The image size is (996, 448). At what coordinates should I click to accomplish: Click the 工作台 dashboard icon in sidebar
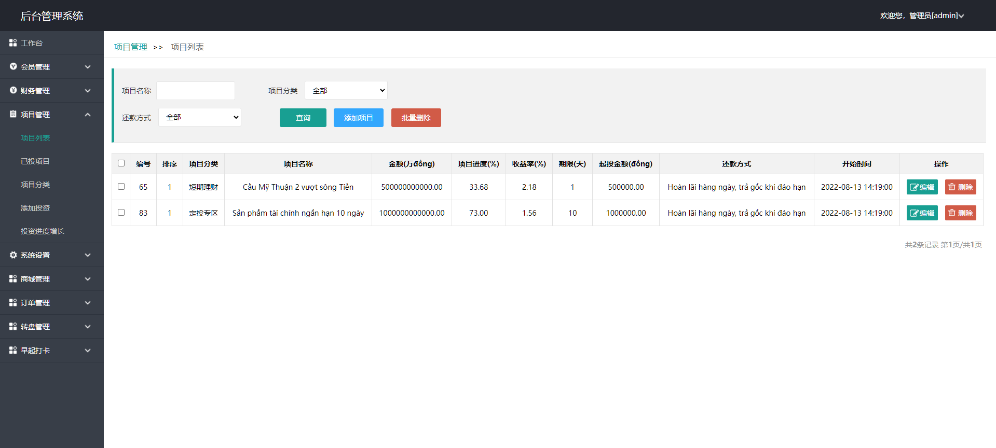13,43
